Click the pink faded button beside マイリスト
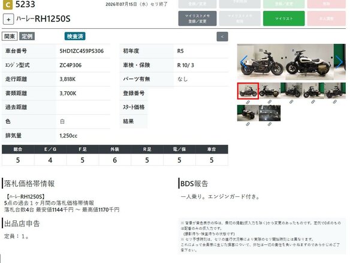350x263 pixels. pos(327,19)
